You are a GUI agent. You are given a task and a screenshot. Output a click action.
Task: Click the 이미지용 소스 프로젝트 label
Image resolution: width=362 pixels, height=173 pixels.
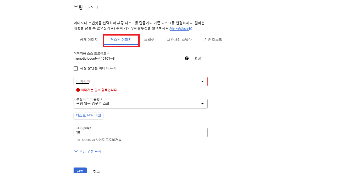tap(91, 53)
